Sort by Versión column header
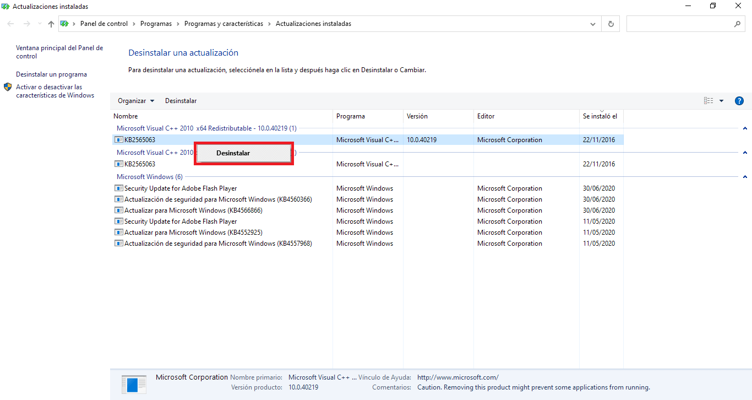This screenshot has height=400, width=752. pyautogui.click(x=439, y=116)
